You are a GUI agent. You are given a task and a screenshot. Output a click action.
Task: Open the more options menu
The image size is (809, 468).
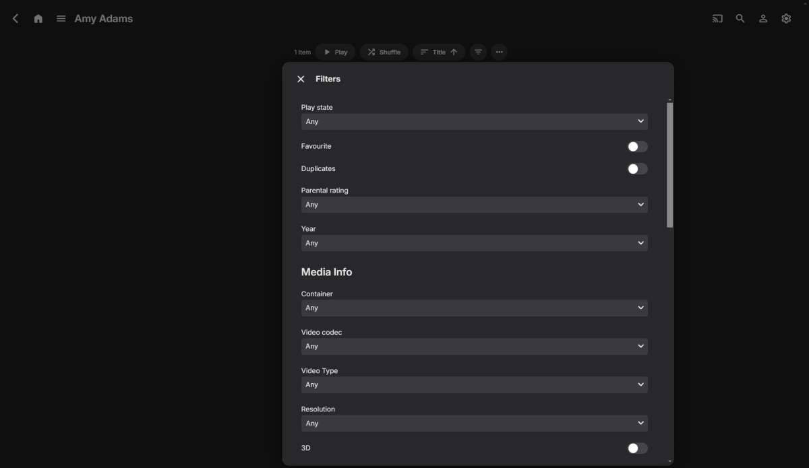[x=499, y=52]
